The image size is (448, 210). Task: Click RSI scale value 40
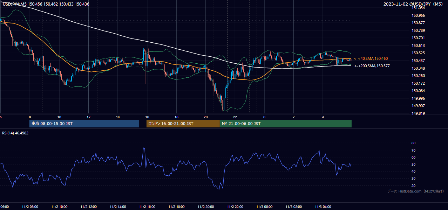pos(413,171)
